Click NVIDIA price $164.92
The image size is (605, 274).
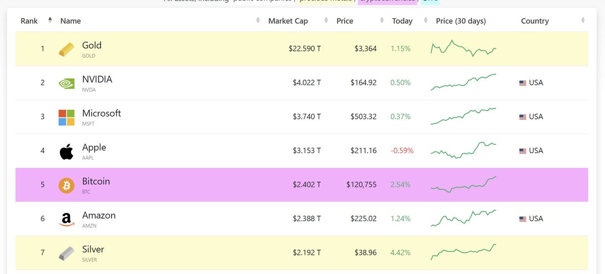click(x=364, y=83)
